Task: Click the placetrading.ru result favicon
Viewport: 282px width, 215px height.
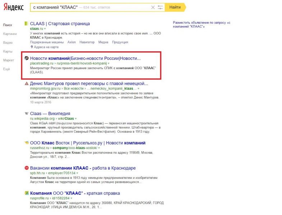Action: (x=26, y=58)
